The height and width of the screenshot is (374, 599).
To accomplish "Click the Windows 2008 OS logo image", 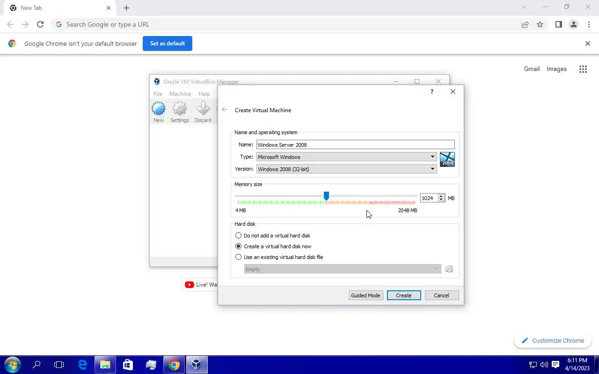I will coord(447,159).
